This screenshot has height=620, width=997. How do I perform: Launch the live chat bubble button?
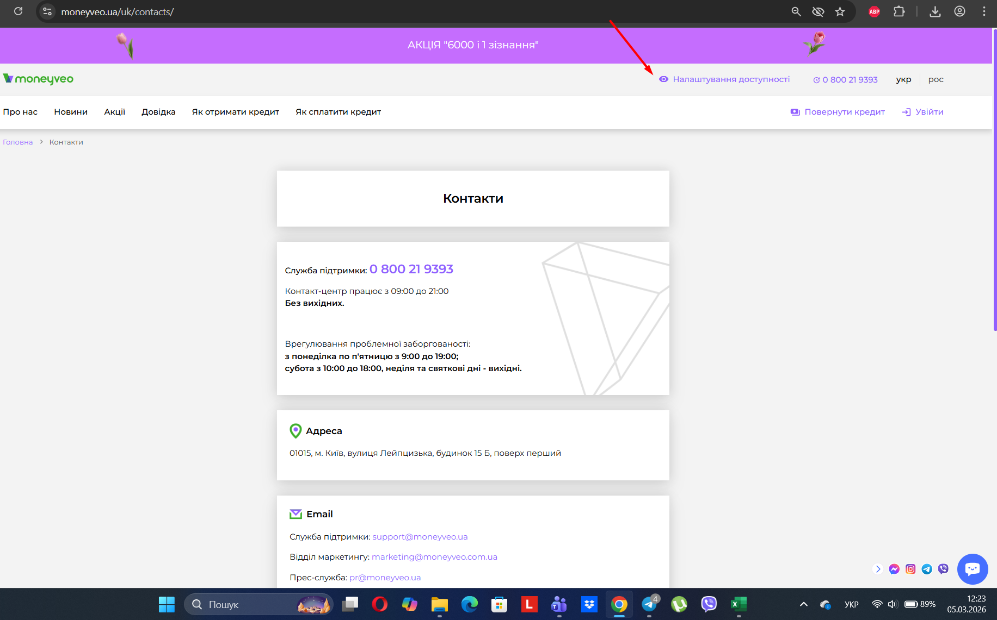click(x=973, y=569)
